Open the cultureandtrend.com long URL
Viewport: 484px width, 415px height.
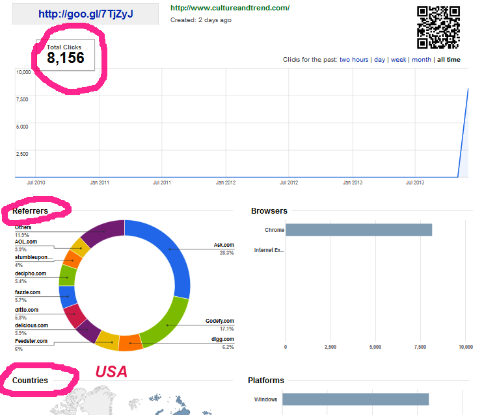click(x=230, y=8)
